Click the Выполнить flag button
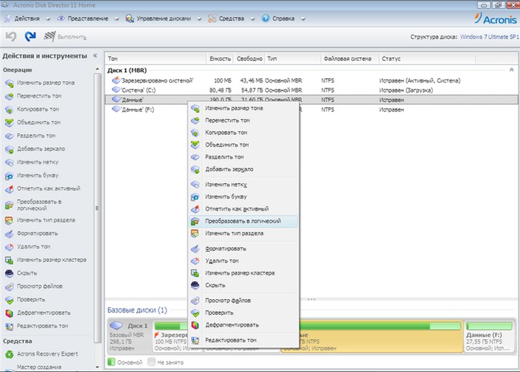520x372 pixels. point(50,36)
